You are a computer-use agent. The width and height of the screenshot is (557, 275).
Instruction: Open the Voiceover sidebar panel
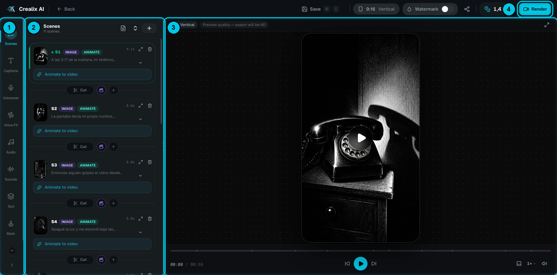coord(11,92)
